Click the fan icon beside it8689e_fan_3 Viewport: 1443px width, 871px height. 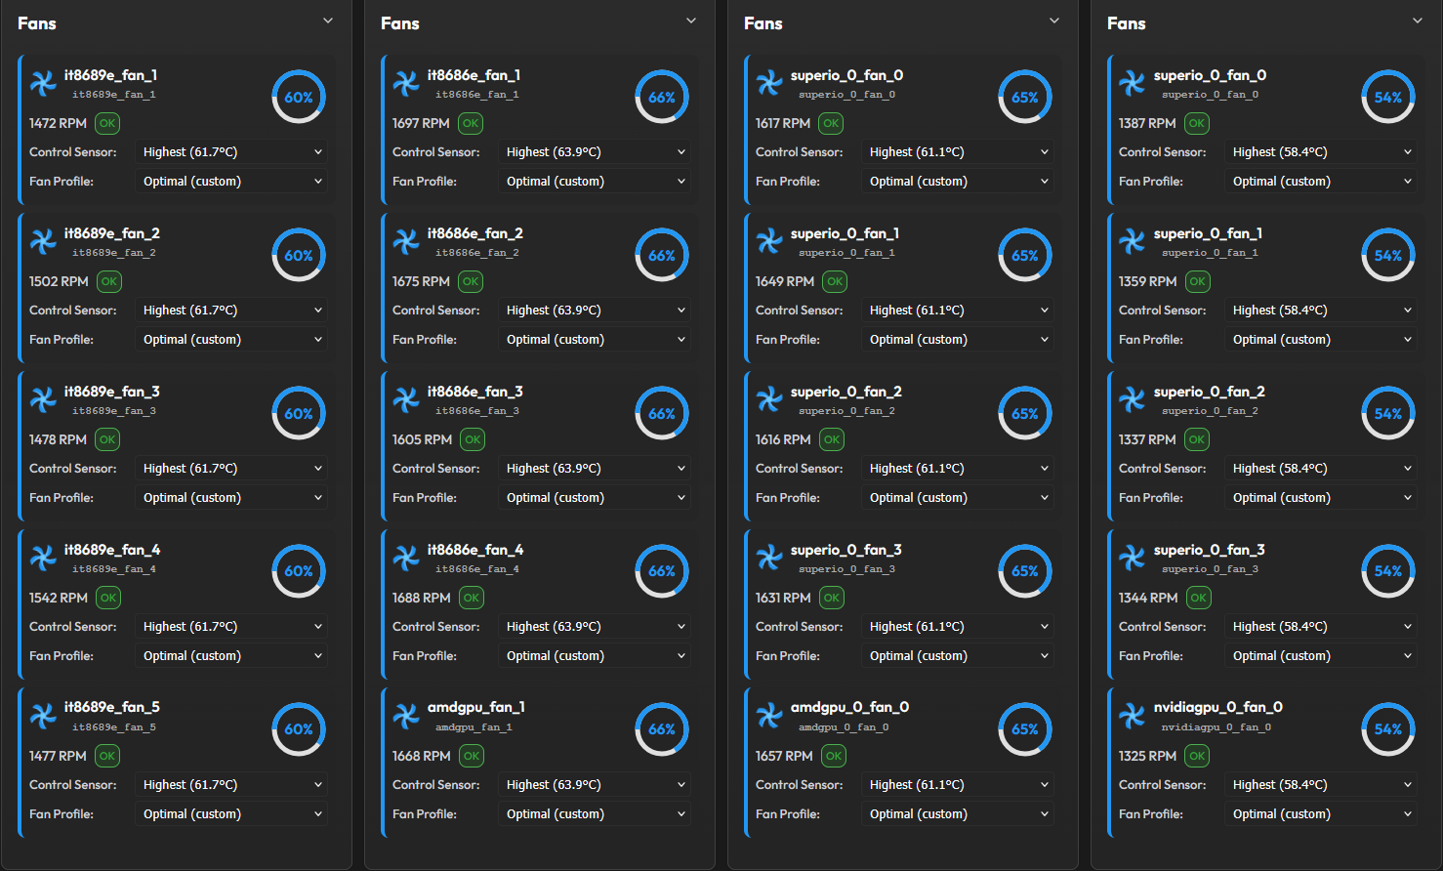[x=43, y=400]
